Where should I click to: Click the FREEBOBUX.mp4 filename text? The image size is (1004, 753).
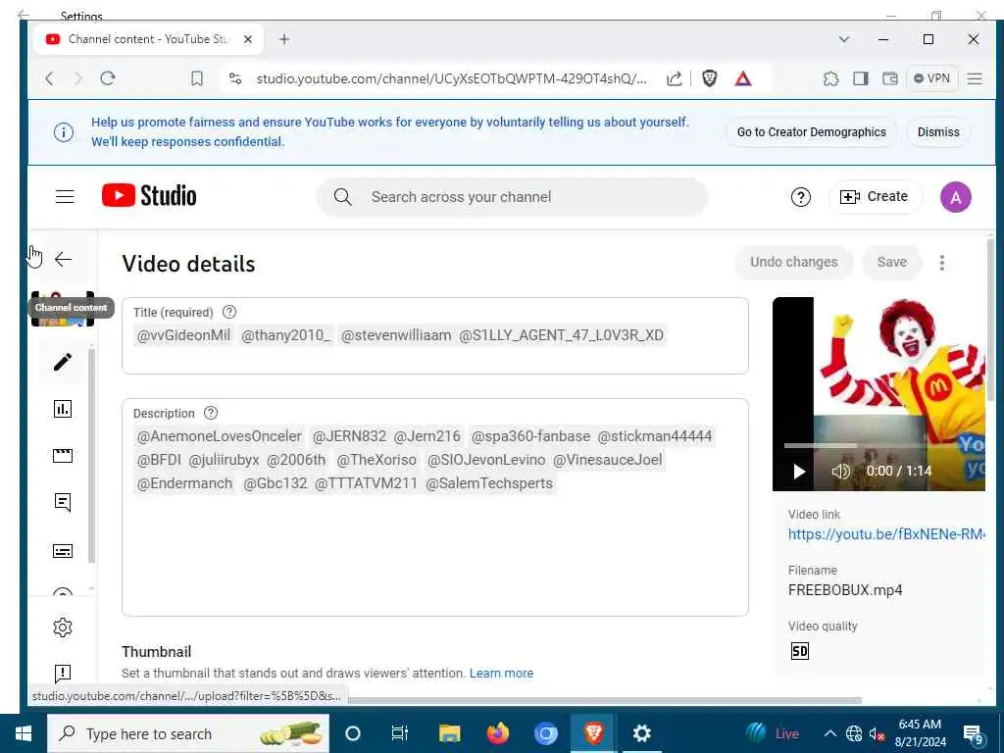coord(845,590)
